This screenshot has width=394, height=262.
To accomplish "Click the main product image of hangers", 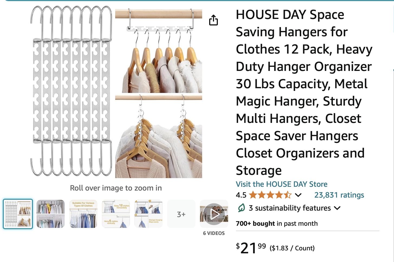I will [116, 92].
